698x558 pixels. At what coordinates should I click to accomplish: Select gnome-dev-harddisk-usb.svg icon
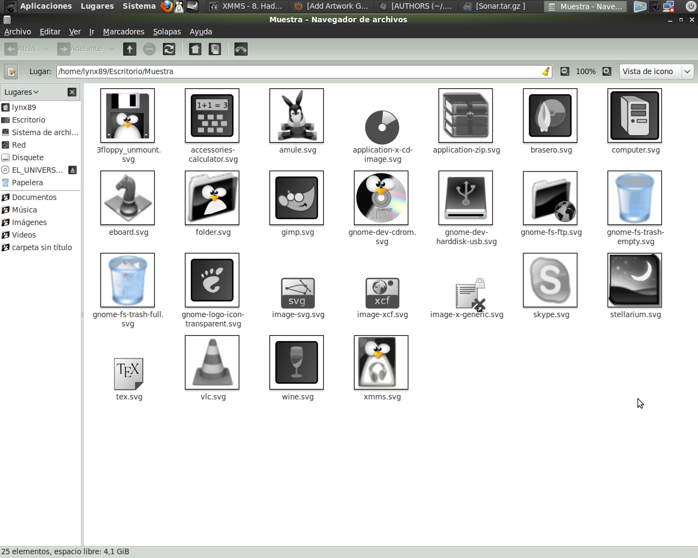[466, 198]
